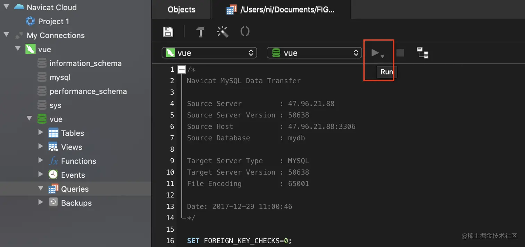Viewport: 525px width, 247px height.
Task: Click the Functions fx icon
Action: (x=53, y=161)
